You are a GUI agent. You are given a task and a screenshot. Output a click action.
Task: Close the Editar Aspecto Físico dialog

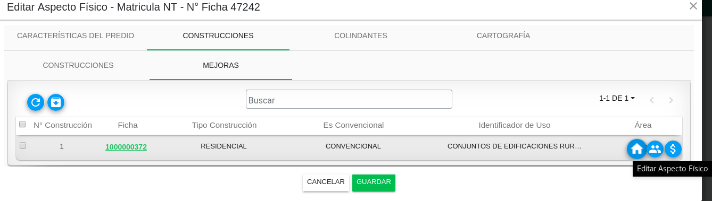(693, 6)
